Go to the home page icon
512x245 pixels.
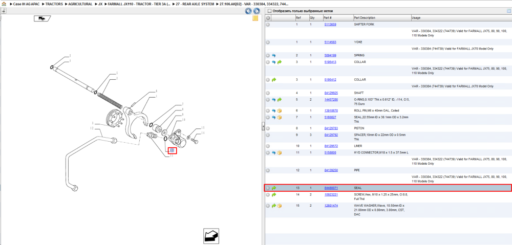tap(4, 4)
